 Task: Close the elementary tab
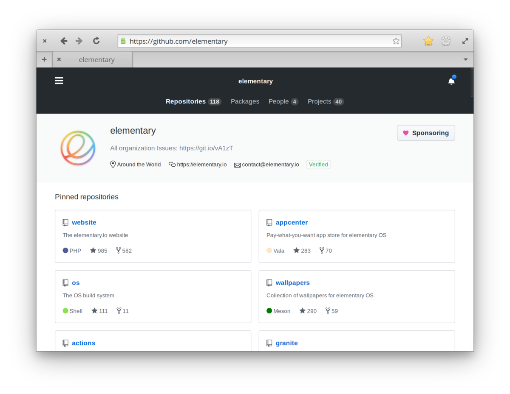[59, 59]
